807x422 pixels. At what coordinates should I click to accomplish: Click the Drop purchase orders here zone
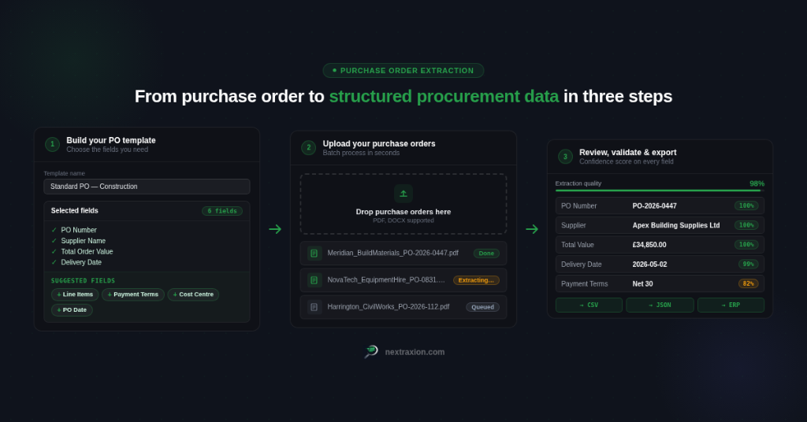[403, 204]
